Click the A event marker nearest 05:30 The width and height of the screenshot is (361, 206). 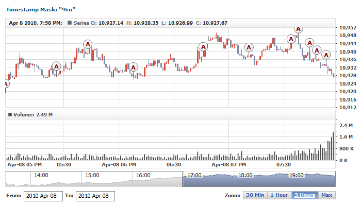point(56,66)
